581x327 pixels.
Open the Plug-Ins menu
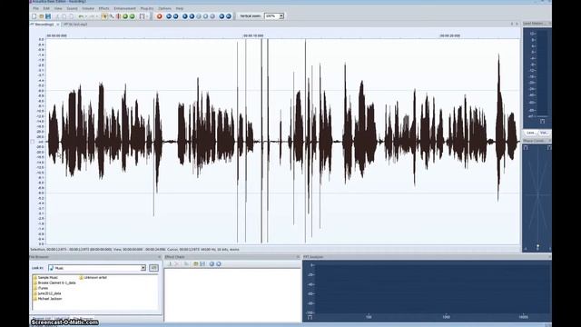pyautogui.click(x=147, y=8)
